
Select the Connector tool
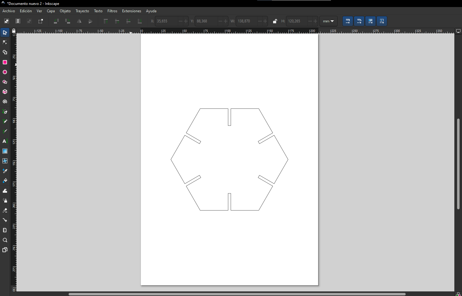click(x=5, y=220)
